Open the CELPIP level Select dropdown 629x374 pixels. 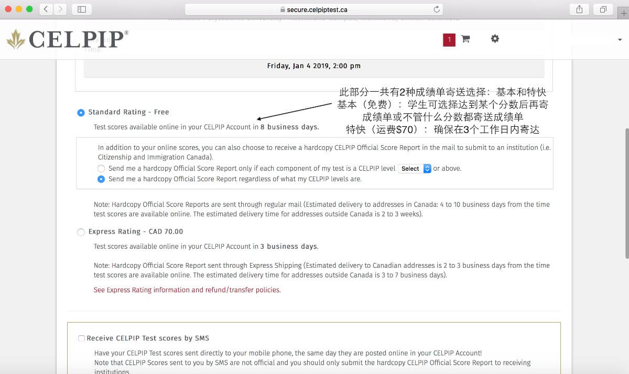click(414, 169)
